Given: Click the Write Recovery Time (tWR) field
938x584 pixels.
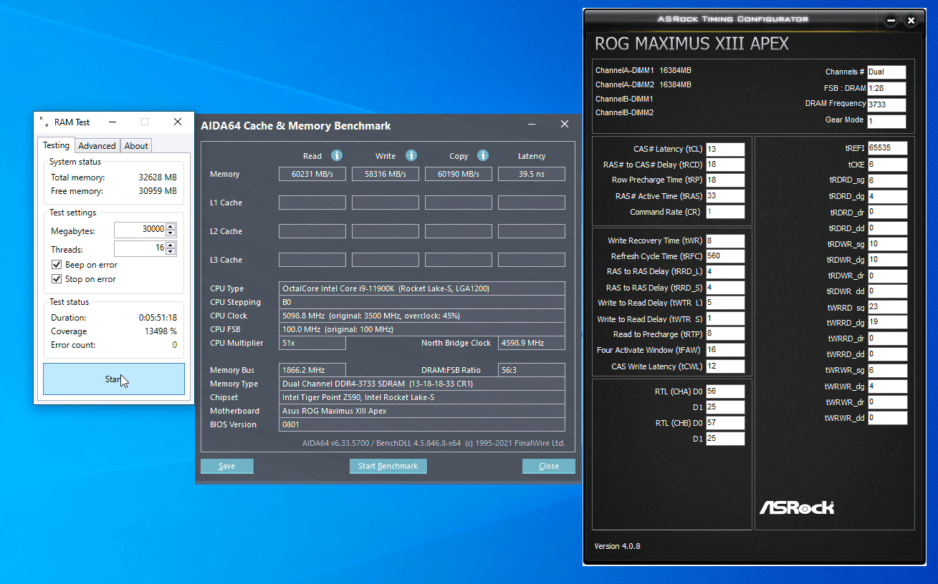Looking at the screenshot, I should (x=725, y=241).
